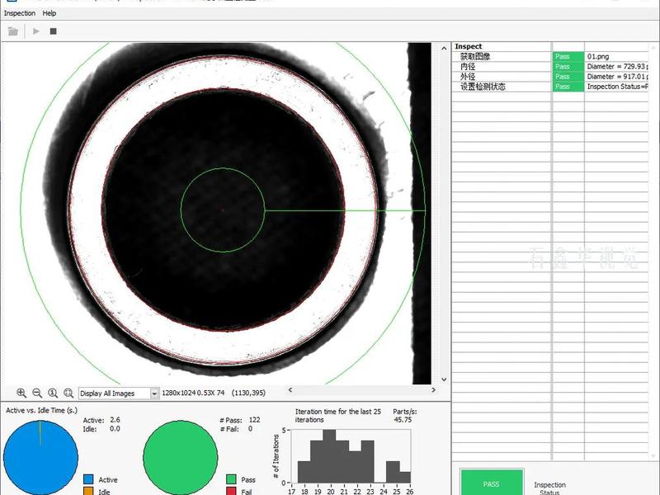Click the Pass status of the 设置检测状态 row
Image resolution: width=660 pixels, height=495 pixels.
click(568, 87)
